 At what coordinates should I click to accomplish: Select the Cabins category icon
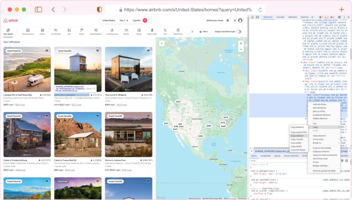point(43,32)
